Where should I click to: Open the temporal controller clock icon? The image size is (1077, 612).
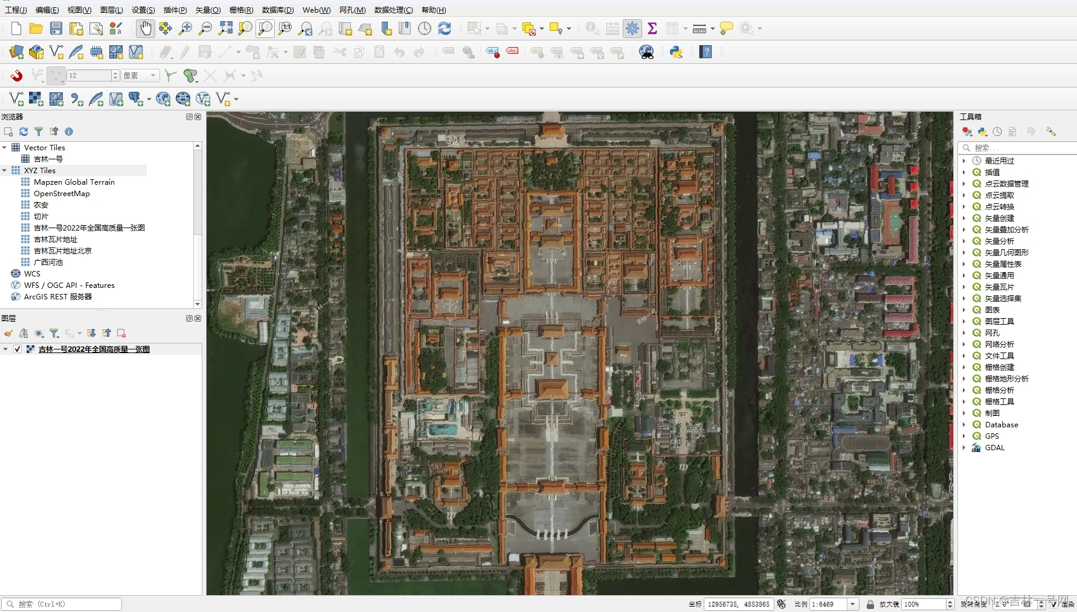[x=425, y=28]
